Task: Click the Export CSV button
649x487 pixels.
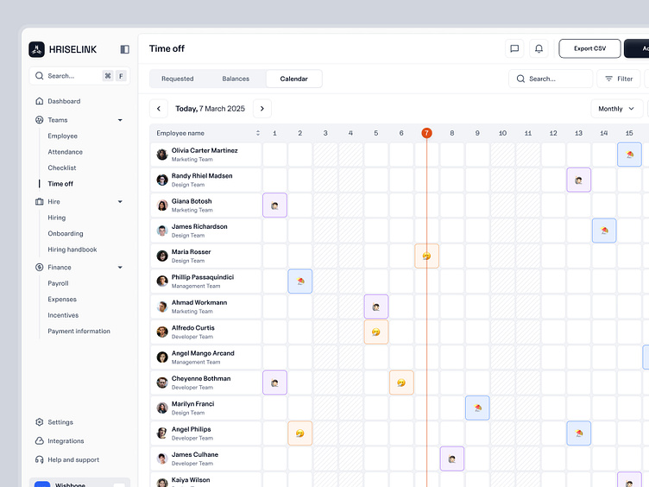Action: tap(589, 49)
